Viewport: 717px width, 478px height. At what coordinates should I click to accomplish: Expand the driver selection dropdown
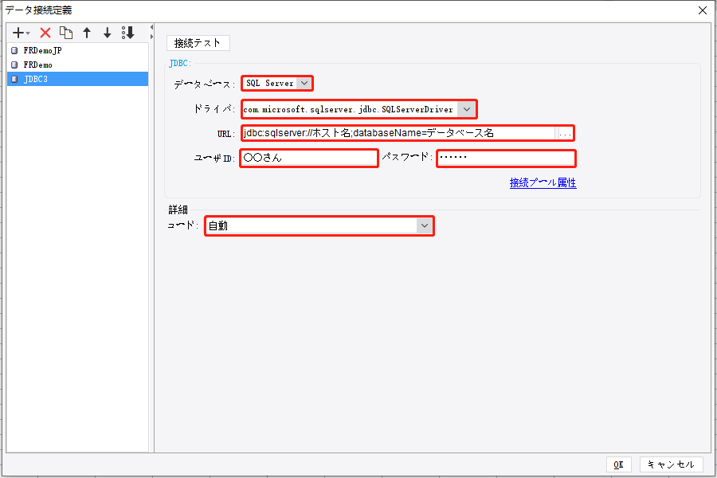tap(467, 109)
